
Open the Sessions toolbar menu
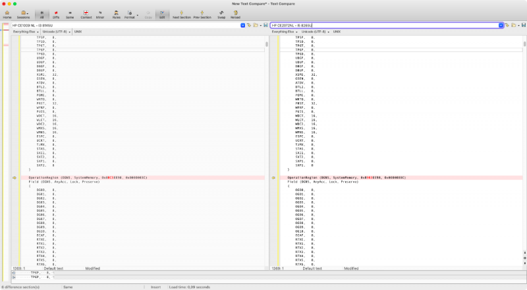pos(24,14)
